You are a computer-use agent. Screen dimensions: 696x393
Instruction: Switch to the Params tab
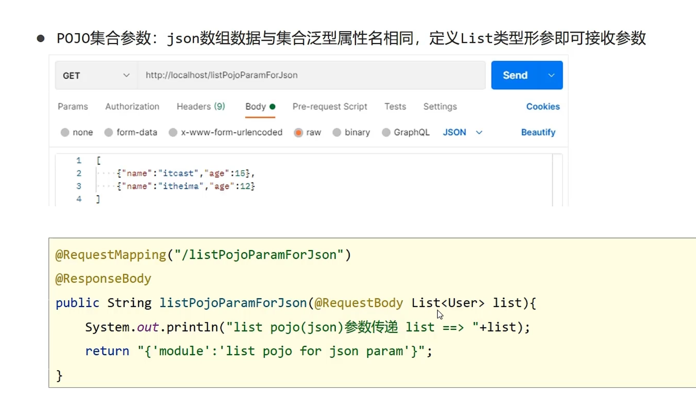pos(73,107)
